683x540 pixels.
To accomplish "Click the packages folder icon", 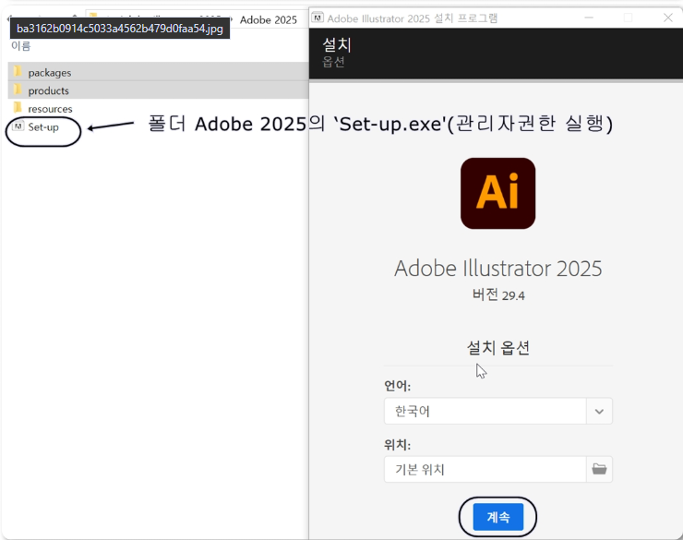I will [x=18, y=72].
